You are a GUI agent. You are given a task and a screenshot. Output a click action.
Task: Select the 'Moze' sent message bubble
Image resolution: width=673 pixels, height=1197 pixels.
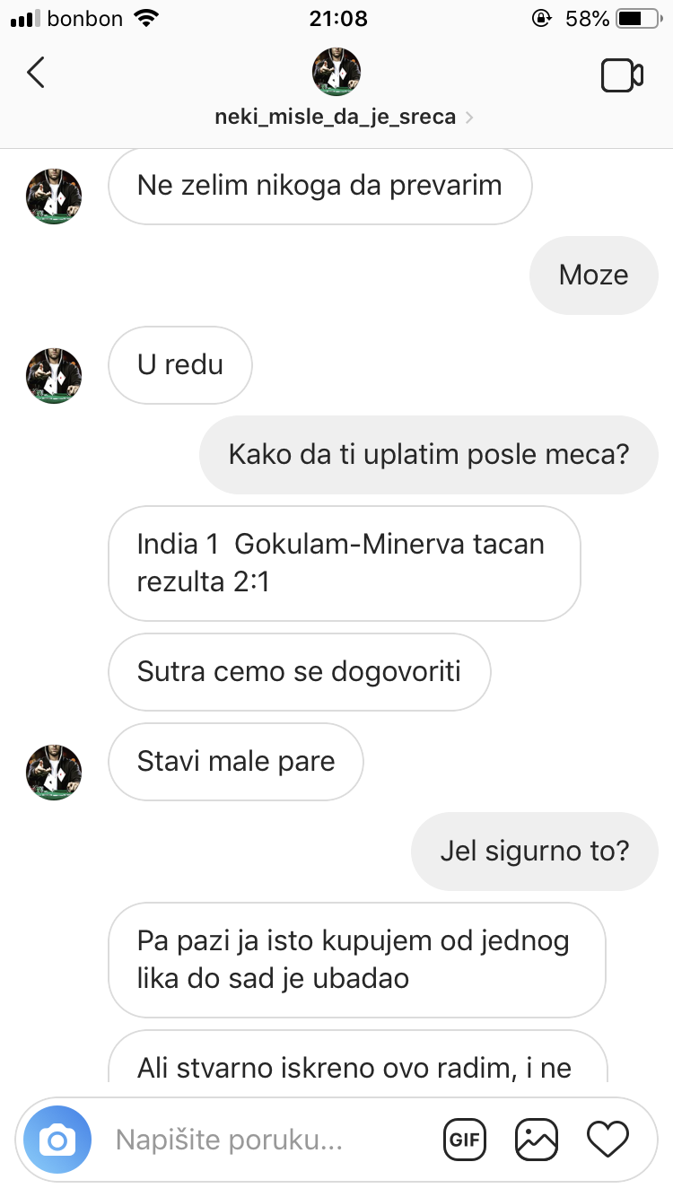594,275
